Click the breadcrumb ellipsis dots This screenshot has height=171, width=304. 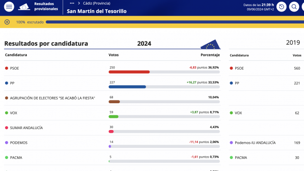72,3
